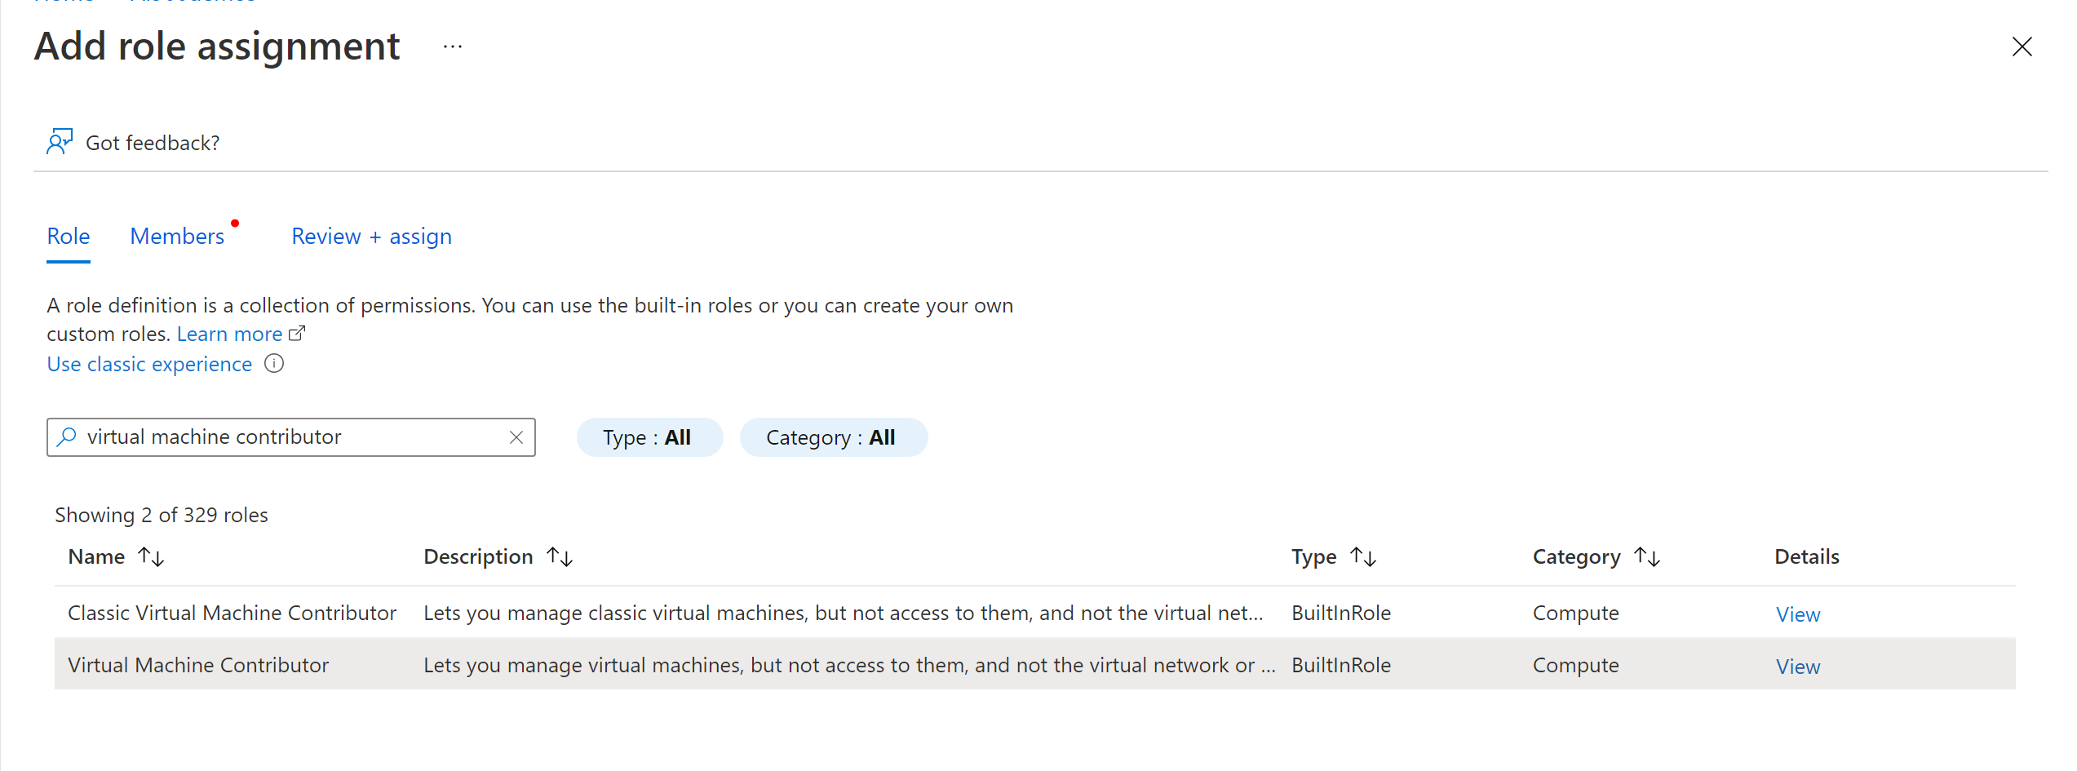
Task: Select the Virtual Machine Contributor role row
Action: [1034, 665]
